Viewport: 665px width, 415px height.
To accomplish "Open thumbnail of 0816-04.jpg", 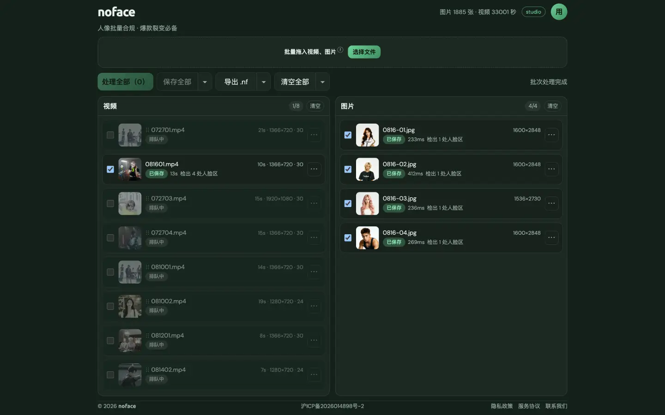I will [x=367, y=238].
